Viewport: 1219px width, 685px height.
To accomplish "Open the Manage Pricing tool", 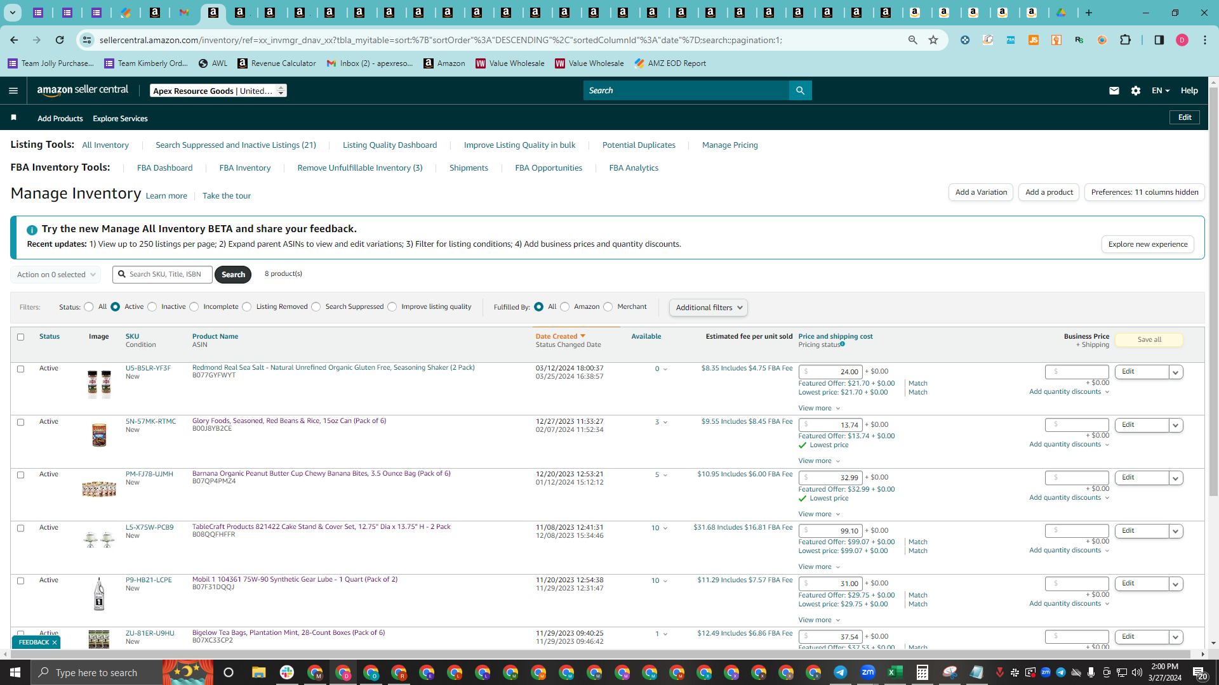I will 730,145.
